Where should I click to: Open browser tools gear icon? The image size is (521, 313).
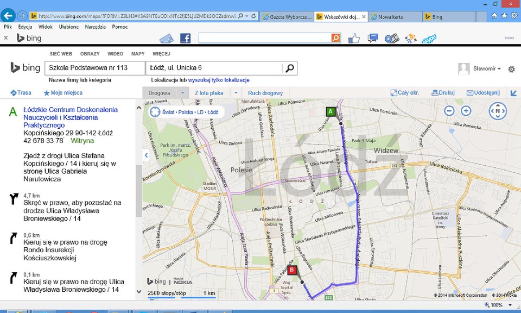click(x=514, y=16)
